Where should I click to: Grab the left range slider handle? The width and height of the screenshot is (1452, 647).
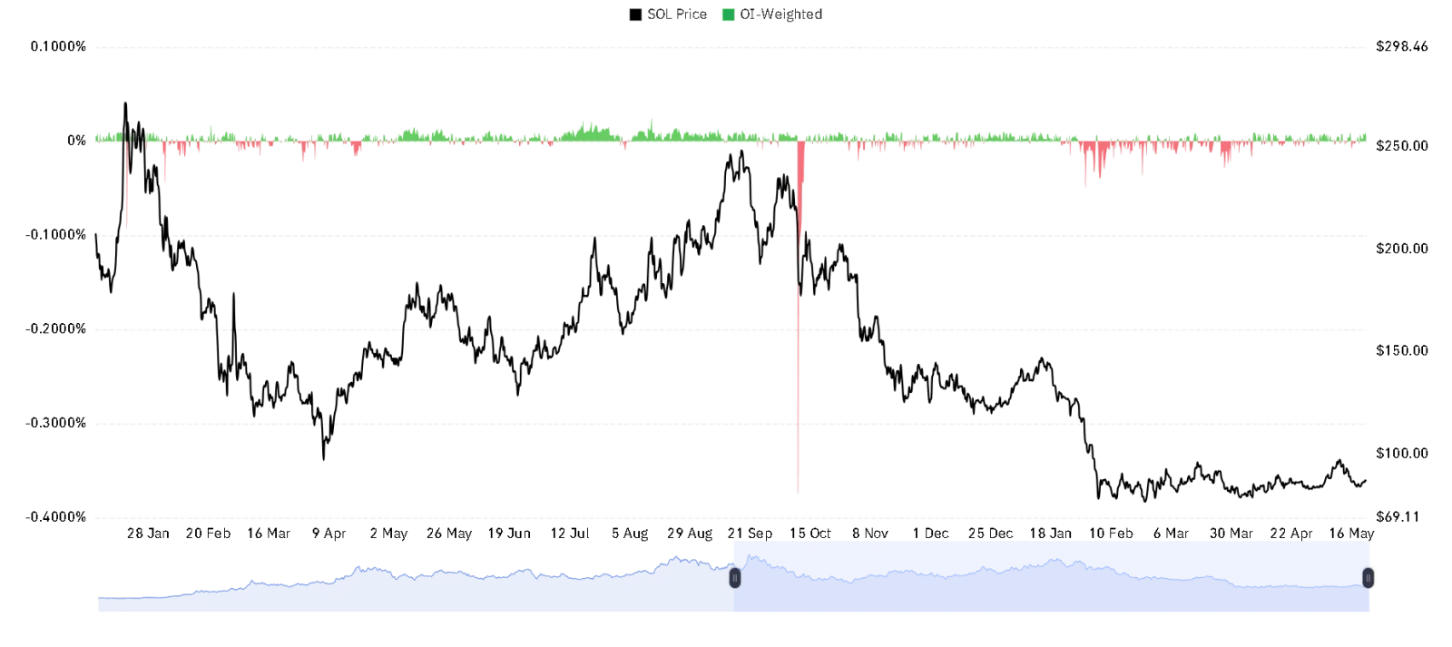click(x=734, y=577)
